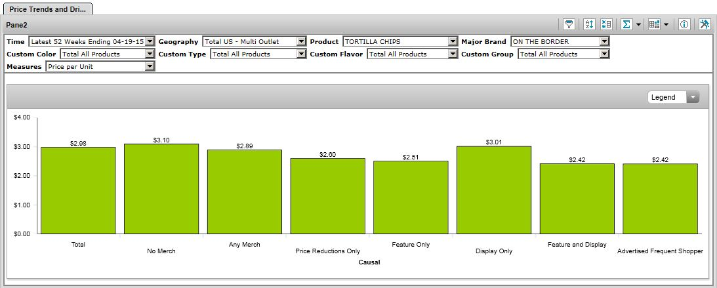Image resolution: width=717 pixels, height=288 pixels.
Task: Expand the Product dropdown showing TORTILLA CHIPS
Action: (x=453, y=41)
